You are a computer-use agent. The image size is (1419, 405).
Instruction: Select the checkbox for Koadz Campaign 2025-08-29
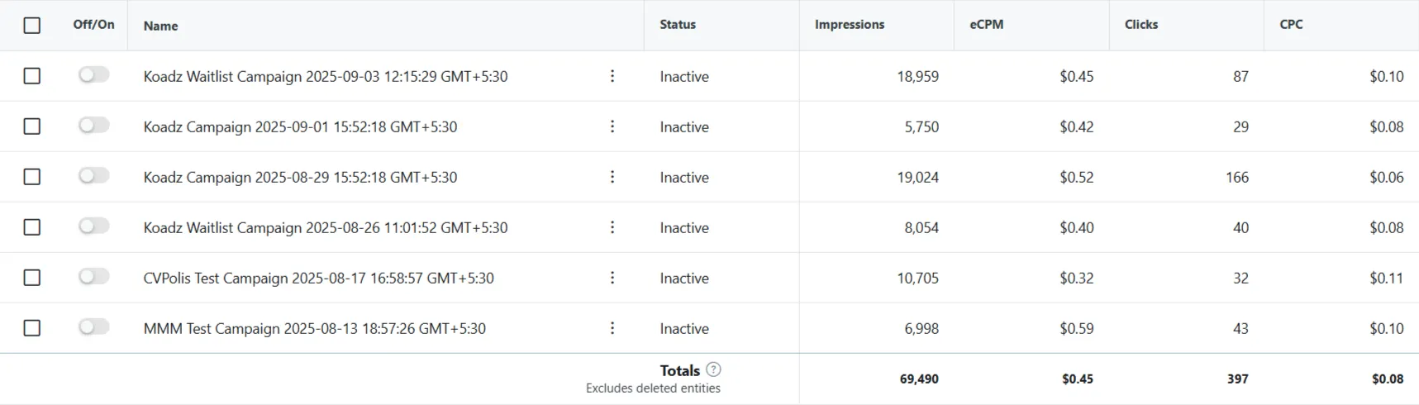coord(32,177)
